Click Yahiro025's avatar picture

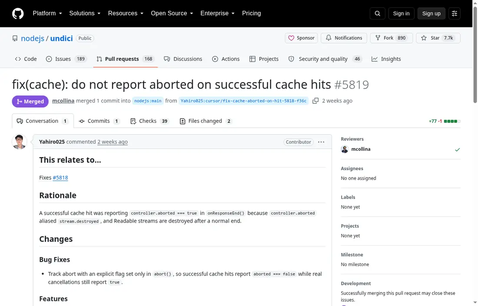point(19,142)
